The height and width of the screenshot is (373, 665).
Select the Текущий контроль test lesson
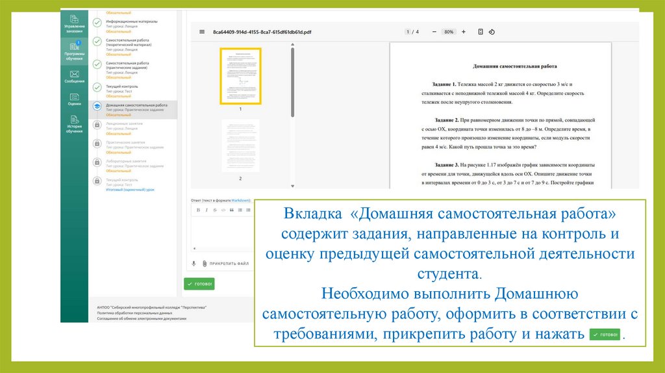[122, 86]
